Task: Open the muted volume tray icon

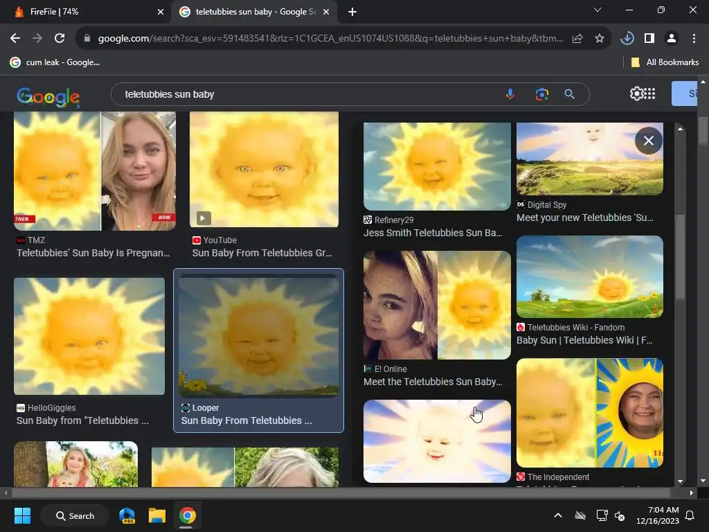Action: (x=620, y=515)
